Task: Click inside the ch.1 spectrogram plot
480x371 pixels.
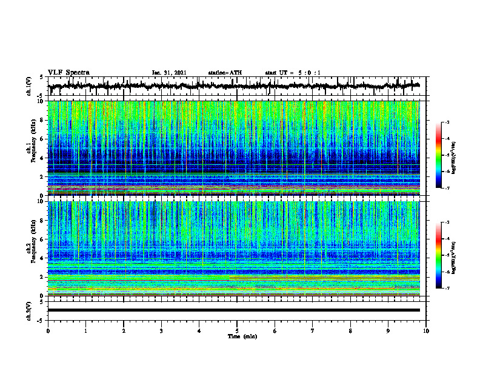Action: click(x=234, y=148)
